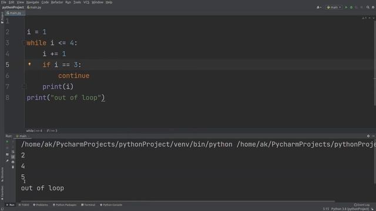
Task: Click 'while i <= 4' breadcrumb below editor
Action: point(34,131)
